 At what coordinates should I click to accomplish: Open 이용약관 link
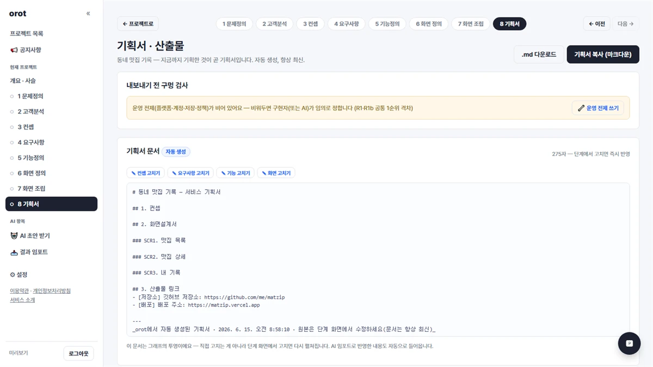click(x=19, y=291)
